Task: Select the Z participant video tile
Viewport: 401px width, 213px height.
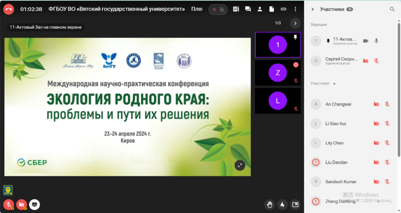Action: point(278,73)
